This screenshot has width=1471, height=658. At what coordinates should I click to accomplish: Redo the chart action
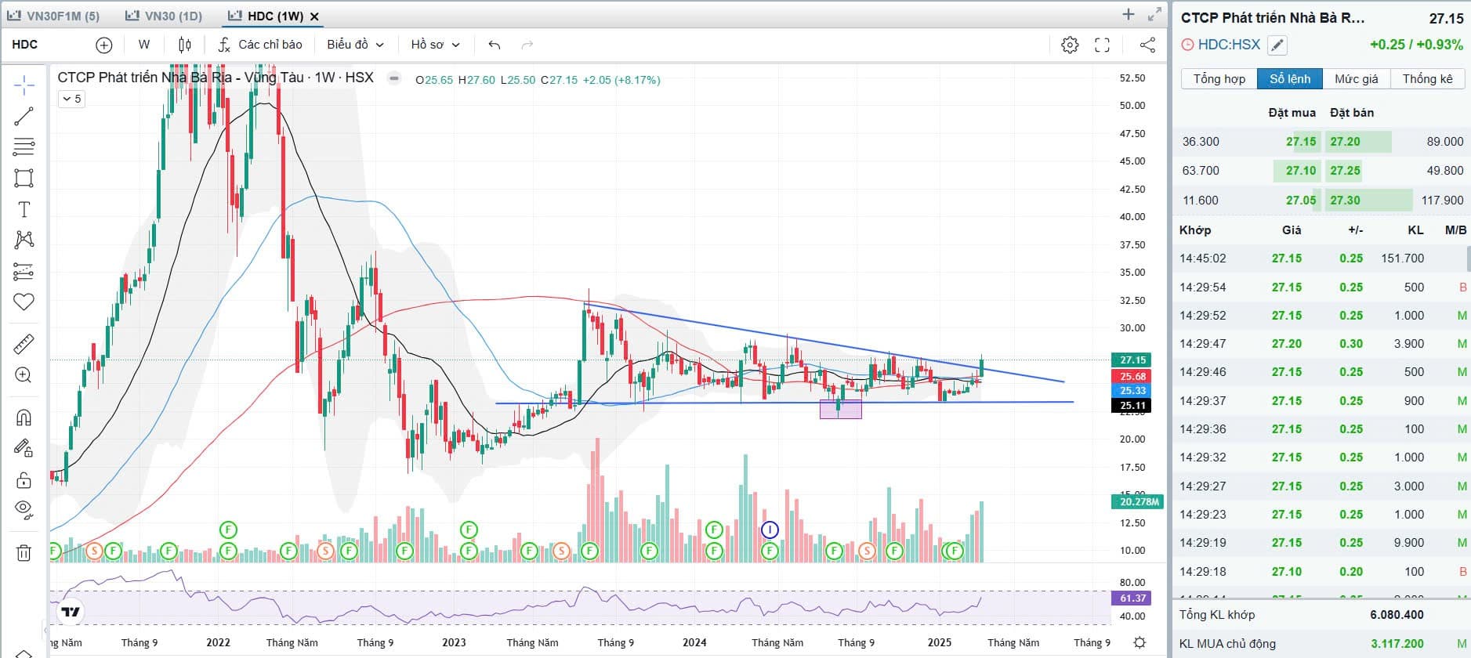point(527,45)
